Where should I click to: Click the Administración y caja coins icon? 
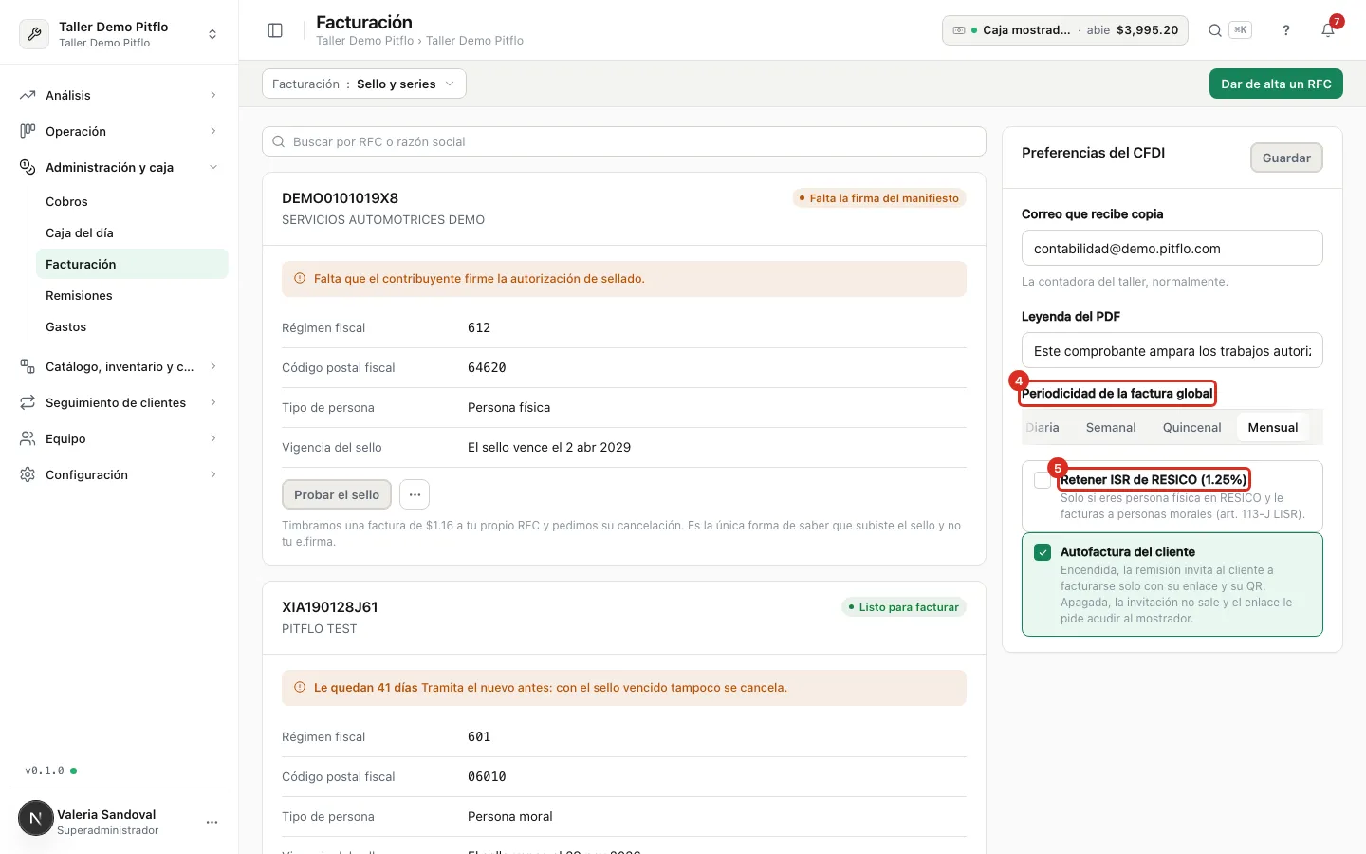[x=28, y=167]
